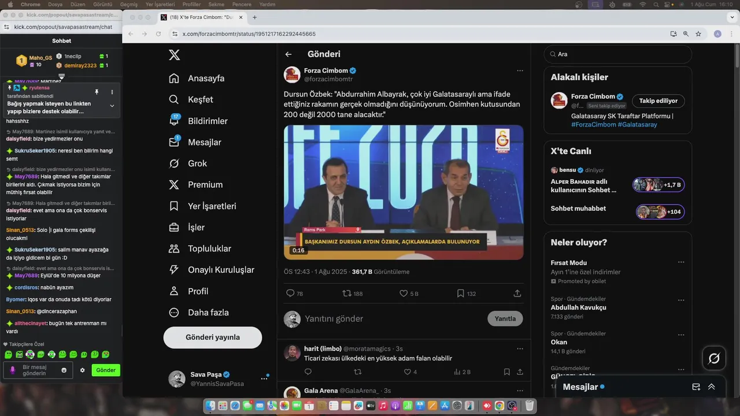Open Trash in the Dock
Viewport: 740px width, 416px height.
[529, 406]
